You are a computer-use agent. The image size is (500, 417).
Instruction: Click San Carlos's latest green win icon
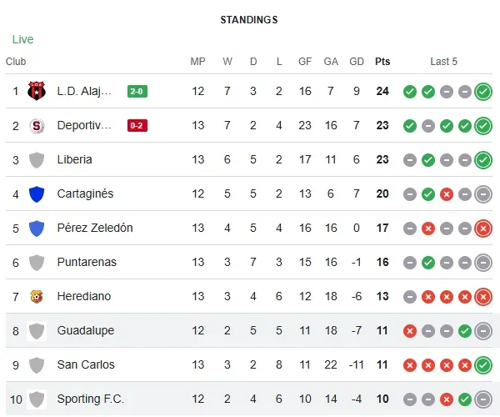tap(483, 364)
